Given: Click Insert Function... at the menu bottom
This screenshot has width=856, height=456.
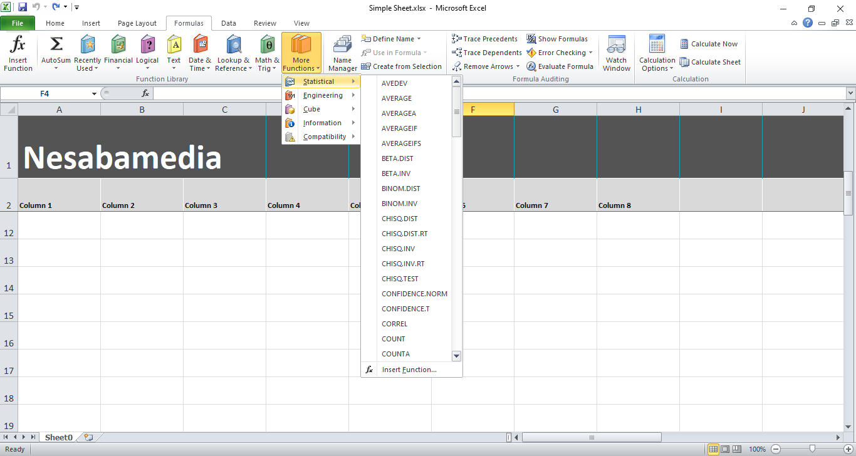Looking at the screenshot, I should [x=409, y=370].
